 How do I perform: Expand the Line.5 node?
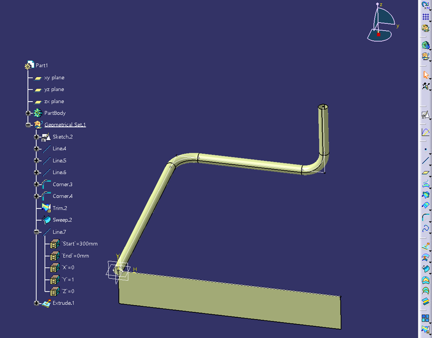pos(37,161)
